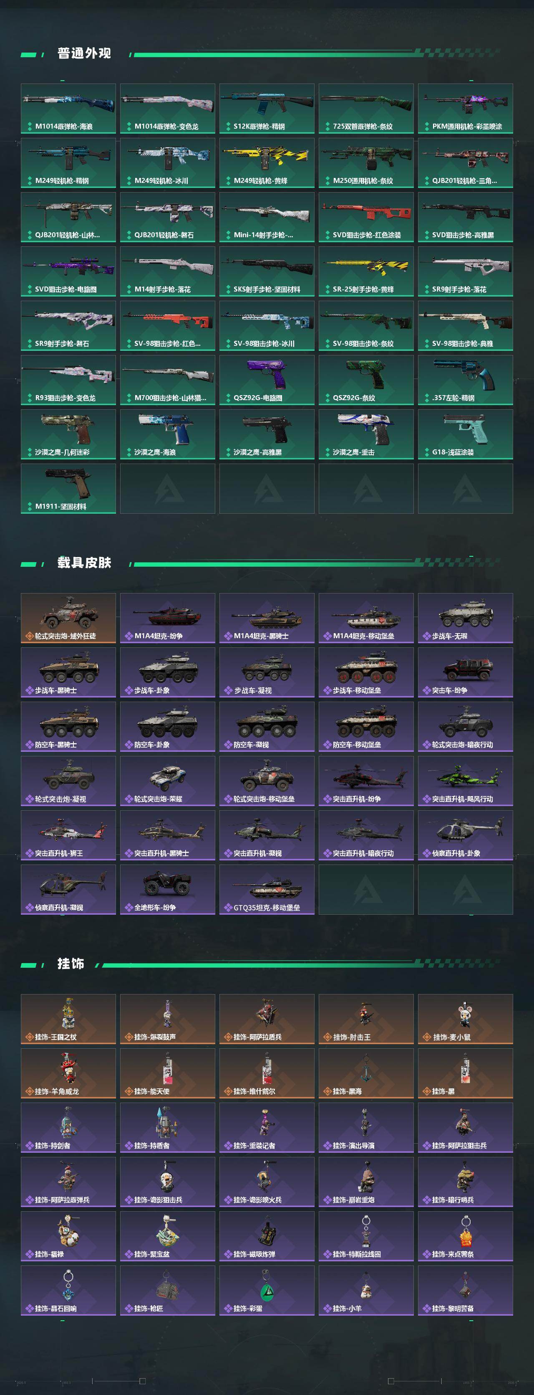The height and width of the screenshot is (1395, 534).
Task: Select the 挂饰-王国之杖 charm
Action: click(x=68, y=1019)
